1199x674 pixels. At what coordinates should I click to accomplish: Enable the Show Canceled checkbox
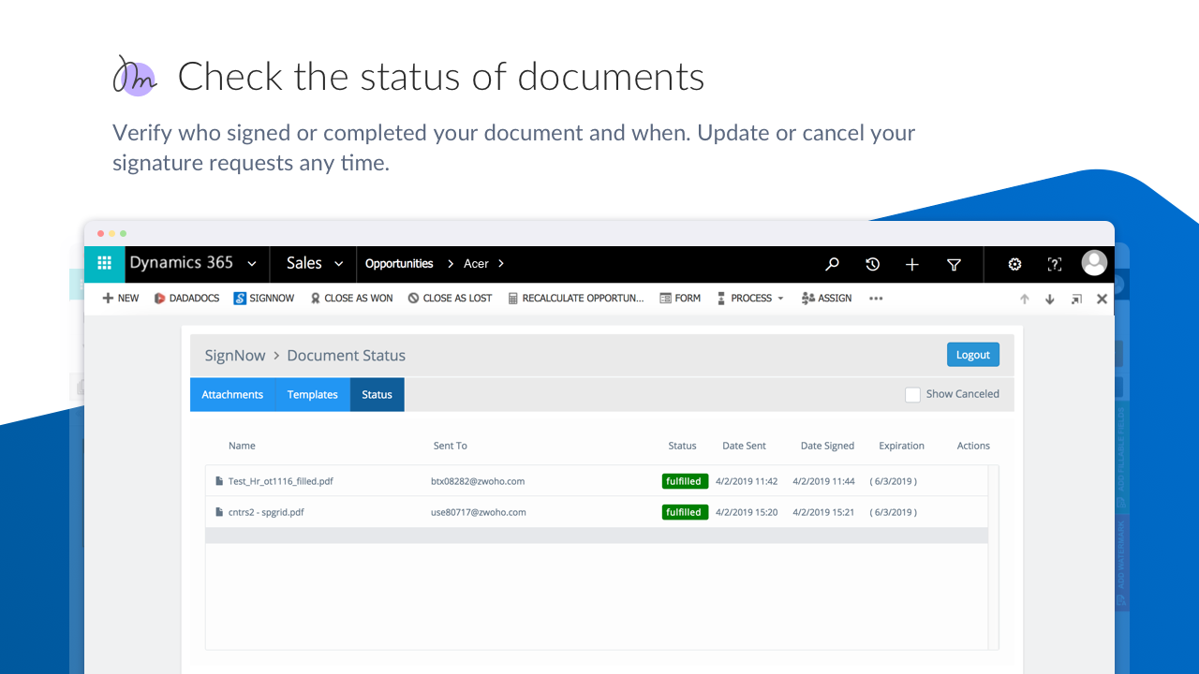click(x=912, y=395)
